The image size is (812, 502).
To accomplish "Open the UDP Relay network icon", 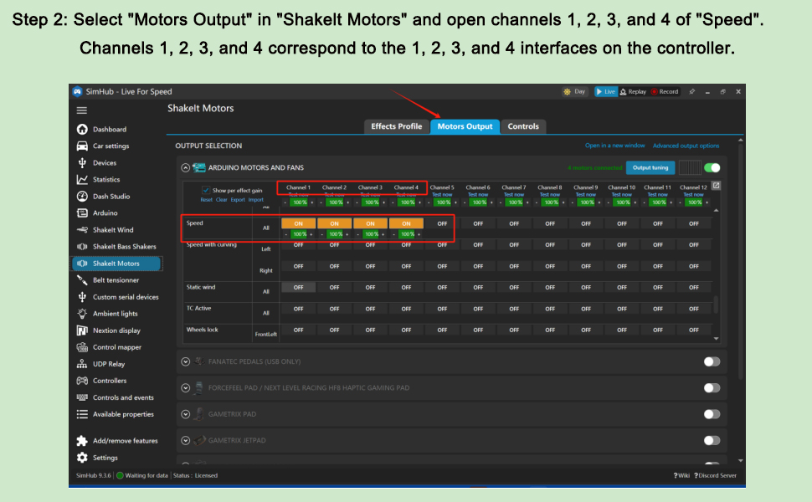I will 82,364.
